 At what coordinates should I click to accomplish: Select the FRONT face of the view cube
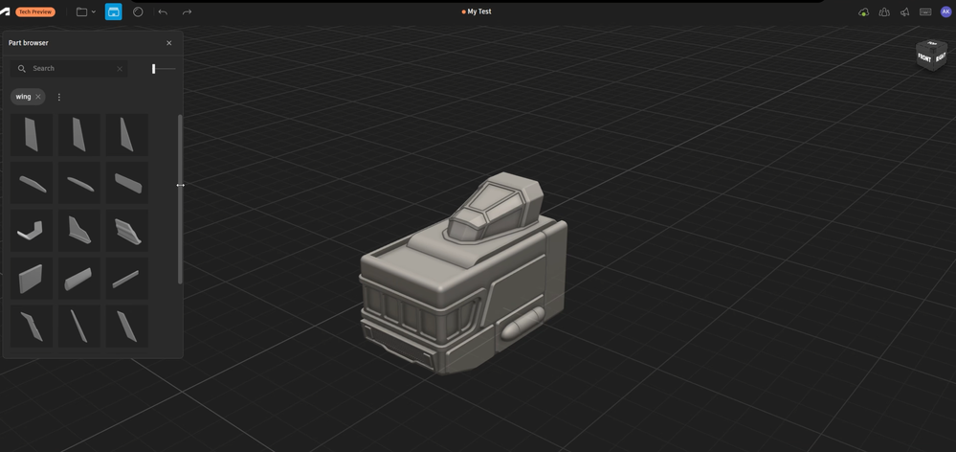924,58
